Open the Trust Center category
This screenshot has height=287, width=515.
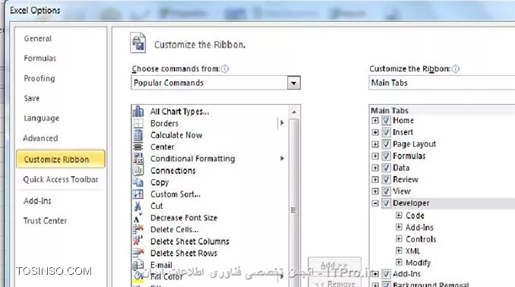pos(45,221)
